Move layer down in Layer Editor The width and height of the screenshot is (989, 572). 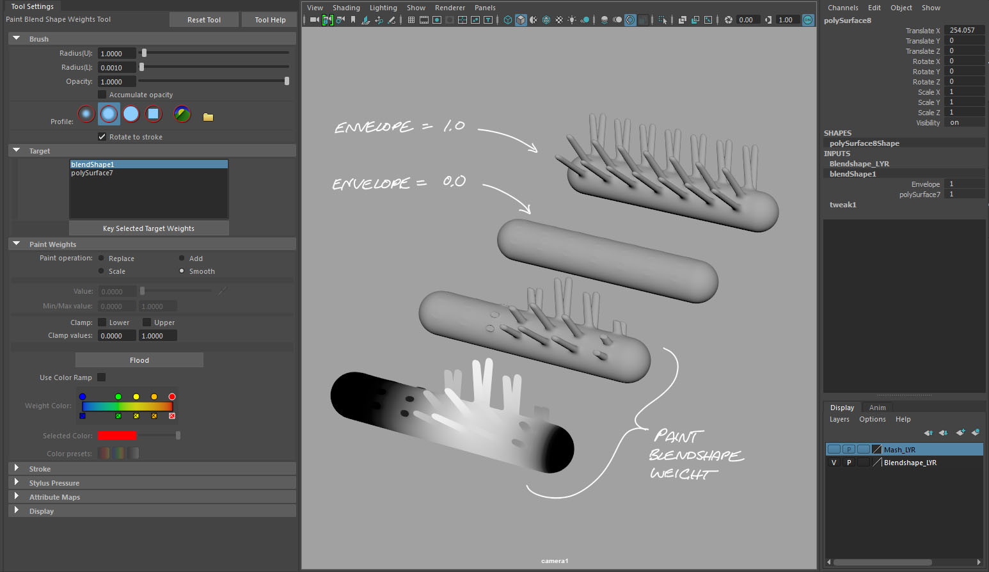coord(944,433)
